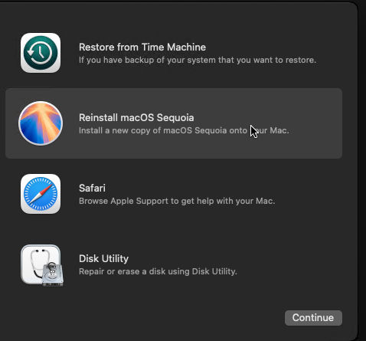
Task: Click the Time Machine icon
Action: coord(41,53)
